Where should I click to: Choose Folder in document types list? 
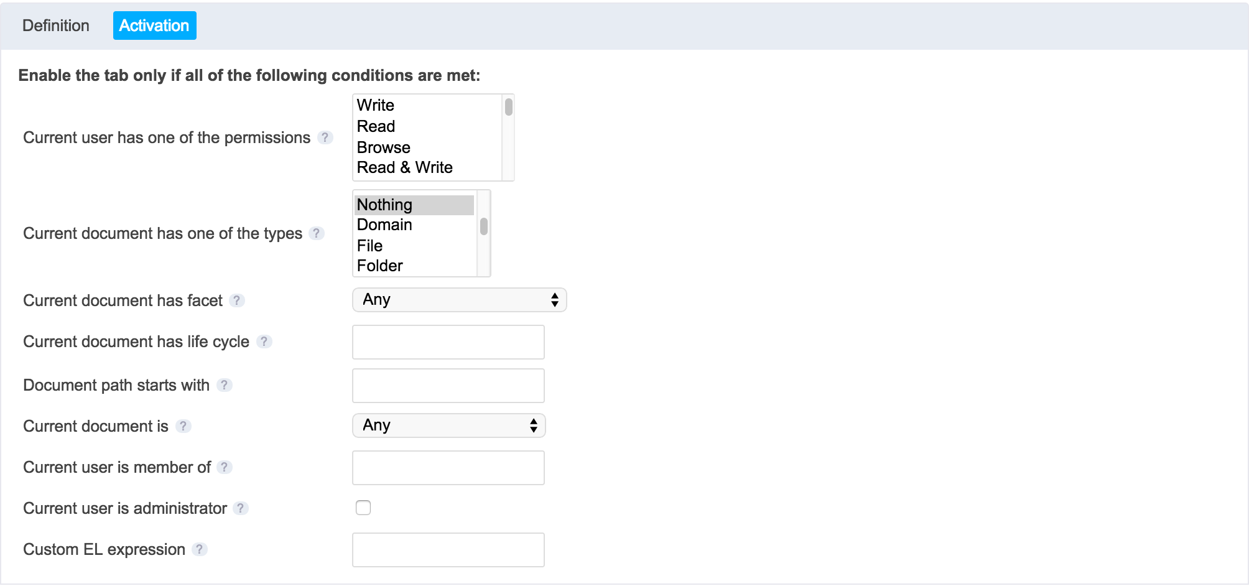380,266
